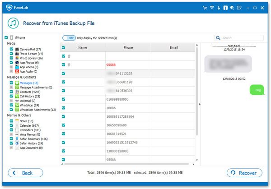
Task: Click the FoneLab shield logo
Action: click(9, 7)
